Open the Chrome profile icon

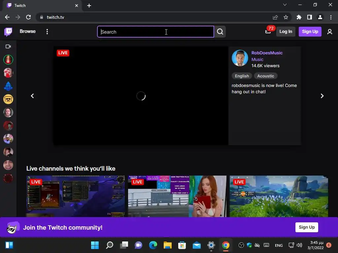(320, 17)
